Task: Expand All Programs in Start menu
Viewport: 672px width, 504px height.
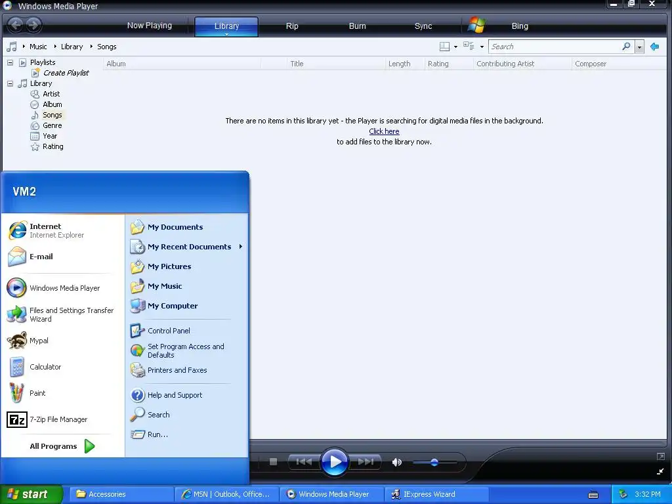Action: pyautogui.click(x=62, y=446)
